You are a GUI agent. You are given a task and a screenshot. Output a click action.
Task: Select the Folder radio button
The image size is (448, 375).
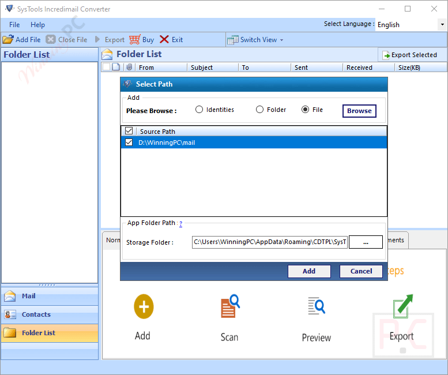click(259, 110)
